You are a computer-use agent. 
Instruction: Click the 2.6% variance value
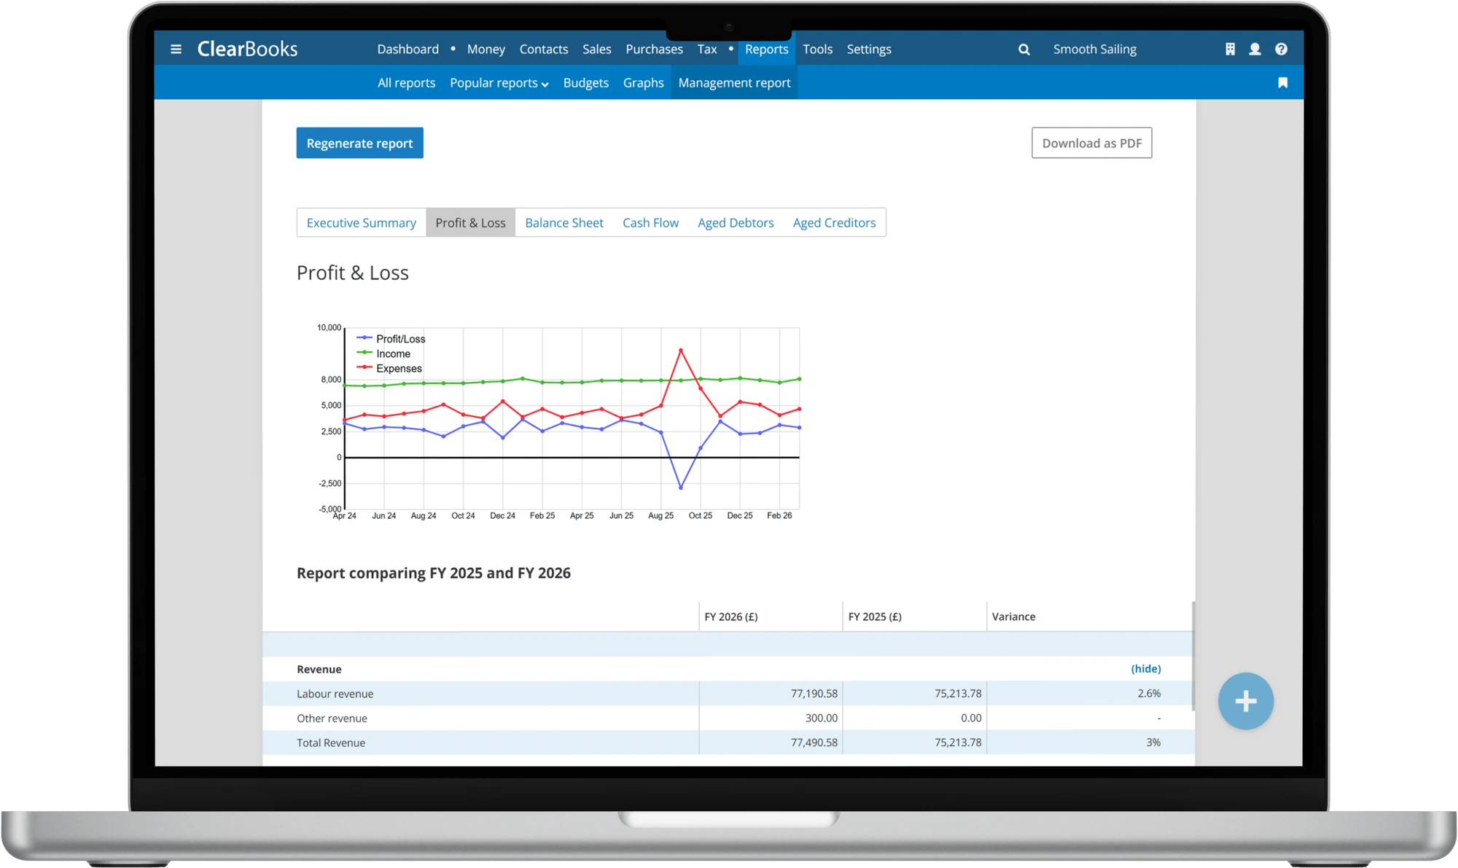tap(1149, 693)
